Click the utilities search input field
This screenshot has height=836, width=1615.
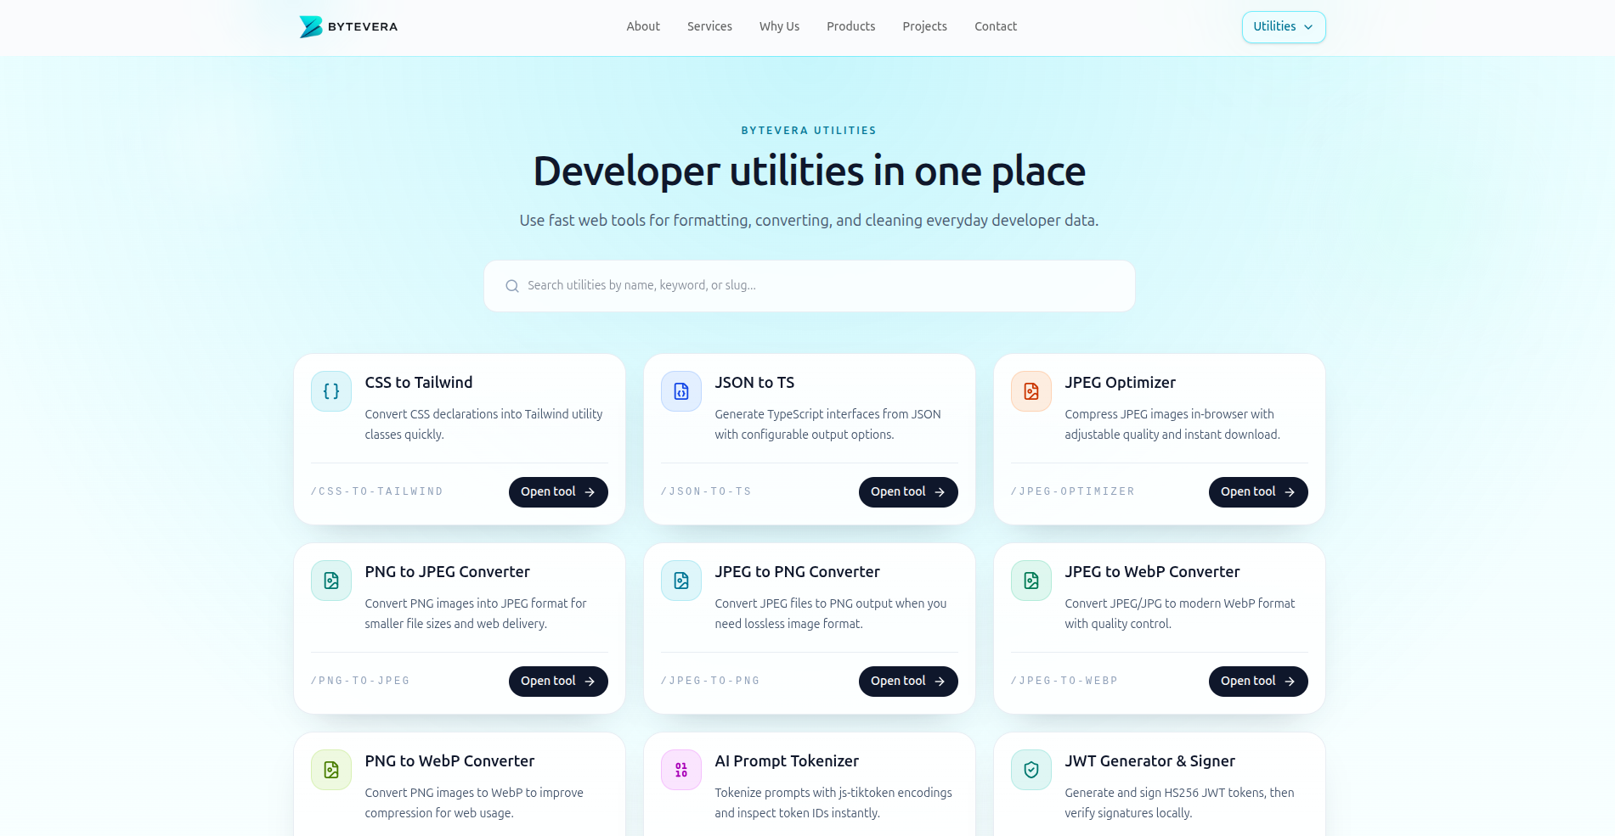(x=809, y=286)
